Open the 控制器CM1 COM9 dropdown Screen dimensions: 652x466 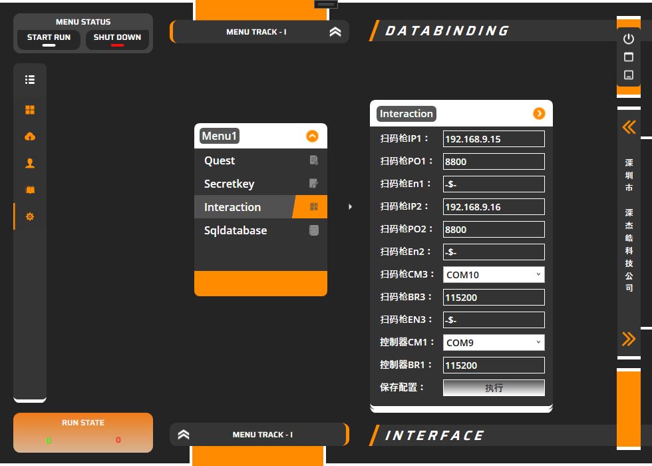[x=494, y=343]
